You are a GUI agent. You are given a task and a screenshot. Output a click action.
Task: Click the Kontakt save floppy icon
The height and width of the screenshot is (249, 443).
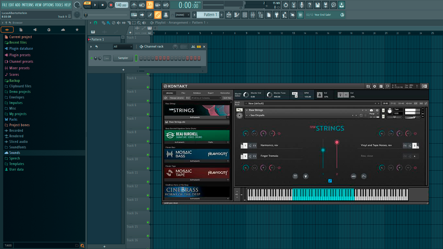click(368, 86)
